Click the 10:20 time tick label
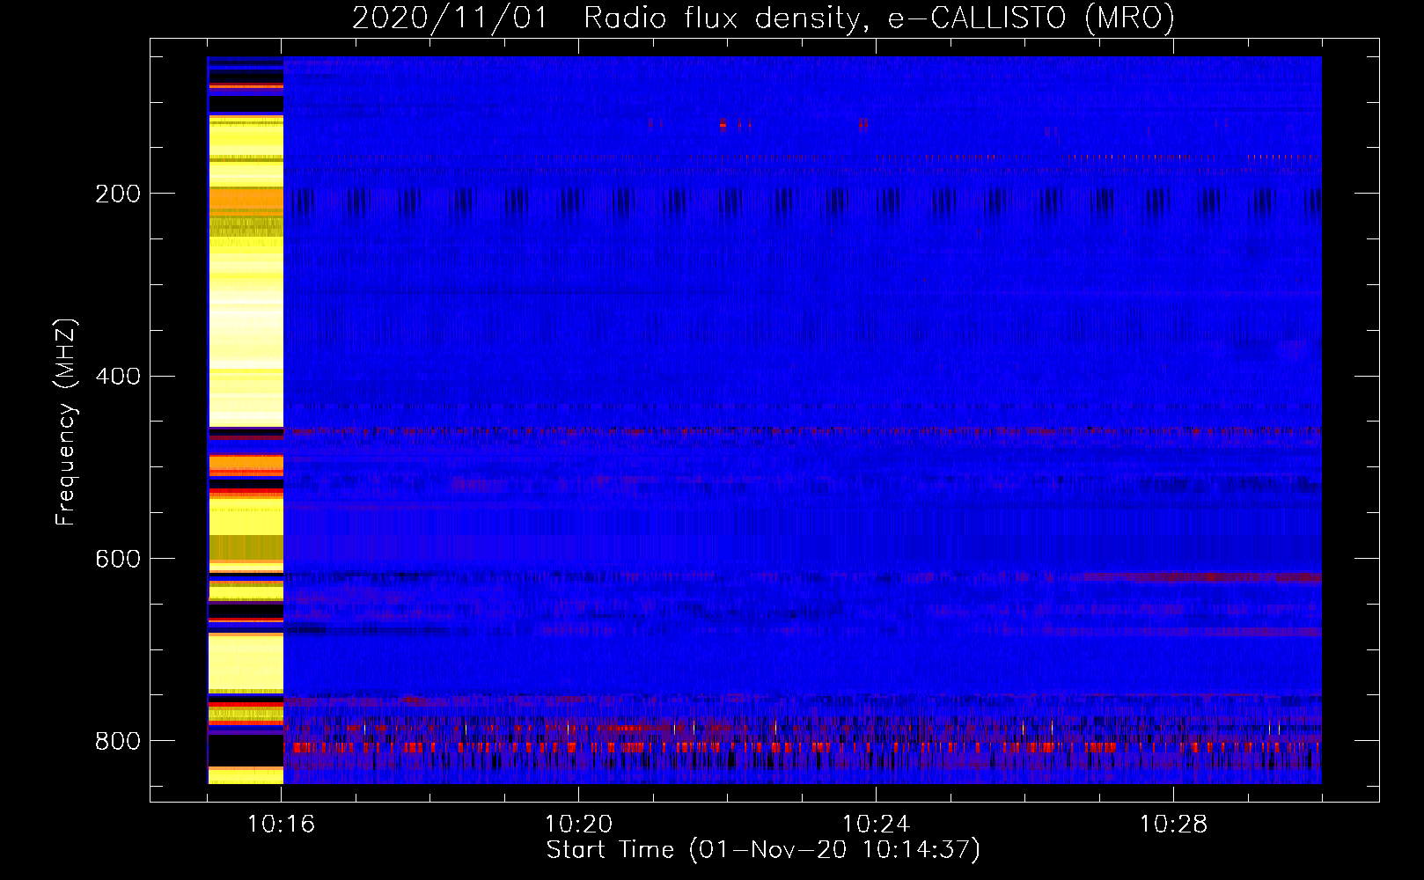 579,825
